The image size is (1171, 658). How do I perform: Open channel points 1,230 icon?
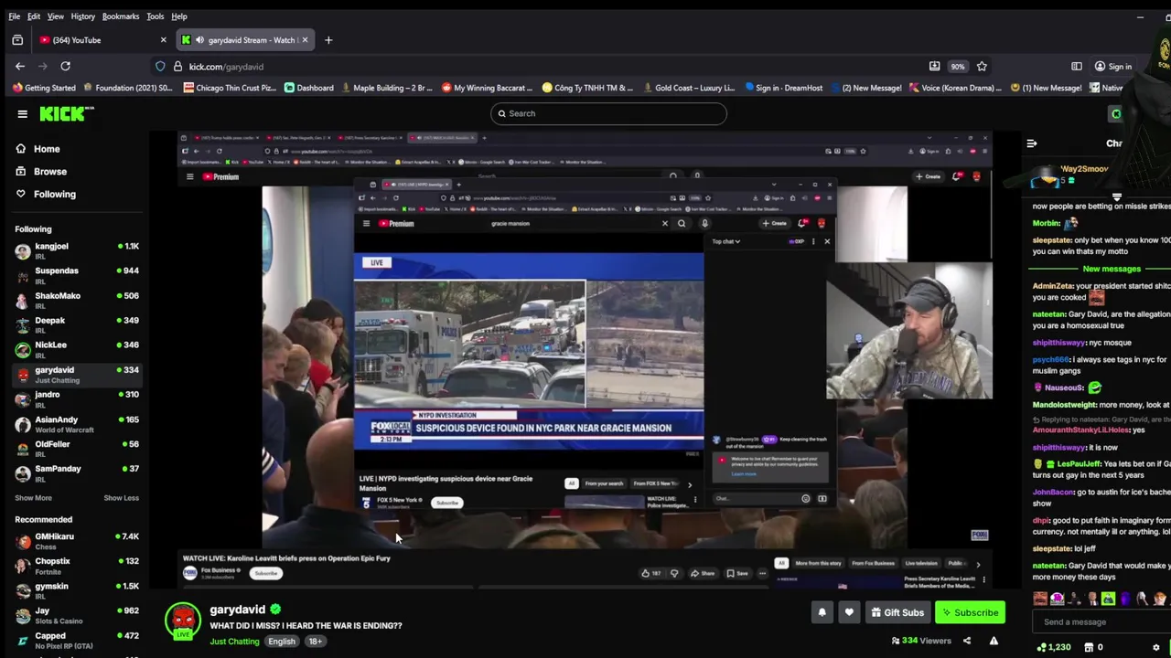point(1054,647)
